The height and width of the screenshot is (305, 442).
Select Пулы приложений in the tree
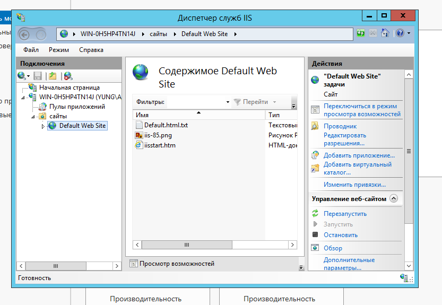(77, 107)
